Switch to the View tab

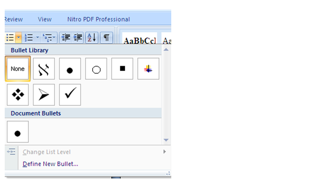click(x=45, y=19)
